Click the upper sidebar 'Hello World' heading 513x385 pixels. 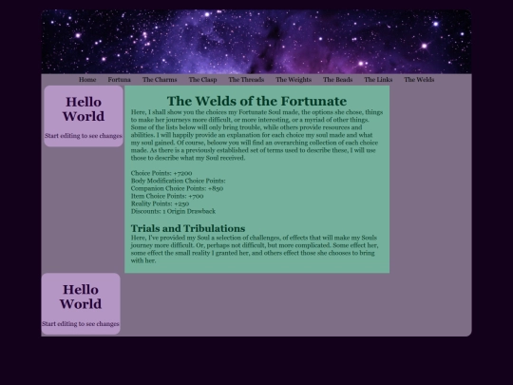[x=84, y=109]
